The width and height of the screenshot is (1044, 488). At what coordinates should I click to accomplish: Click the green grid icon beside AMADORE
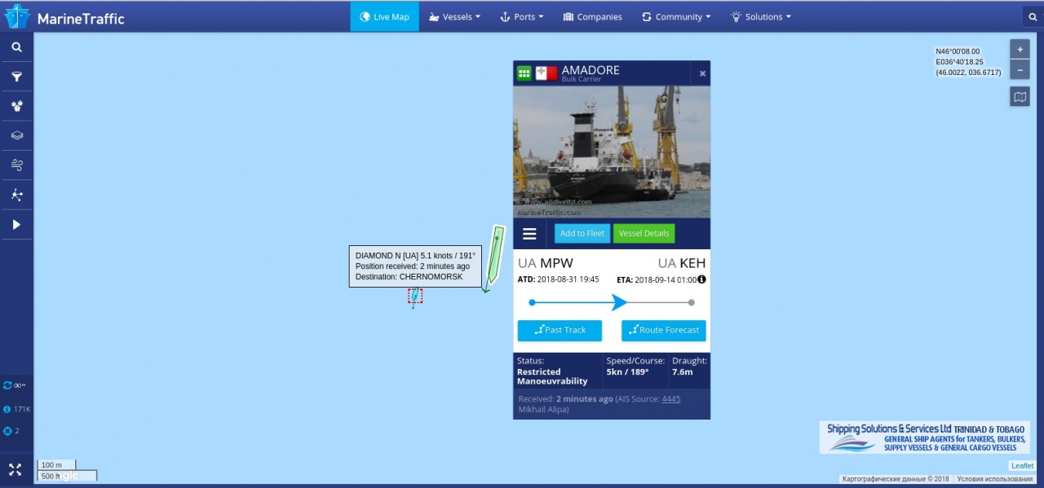coord(524,73)
